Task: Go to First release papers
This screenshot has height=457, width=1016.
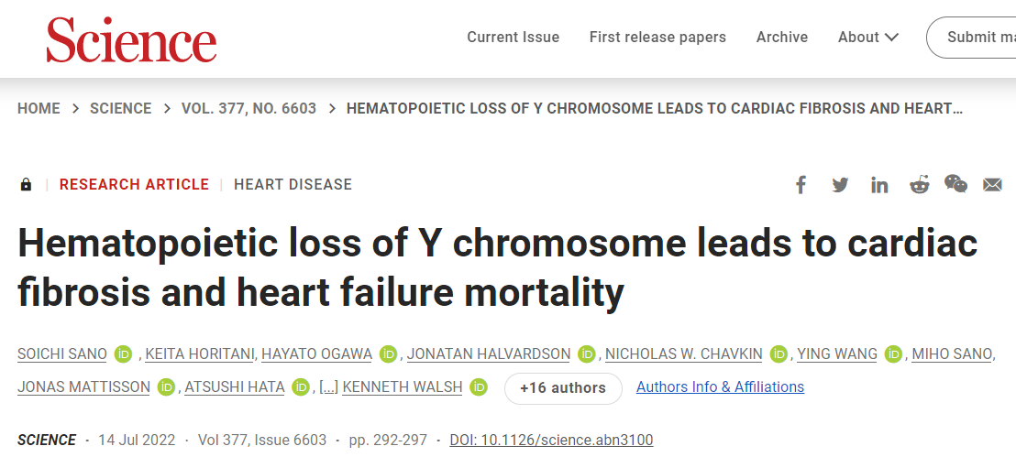Action: 657,38
